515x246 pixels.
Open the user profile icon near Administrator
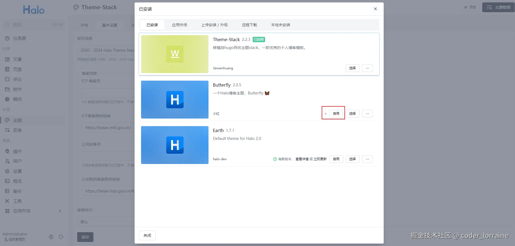pyautogui.click(x=51, y=237)
